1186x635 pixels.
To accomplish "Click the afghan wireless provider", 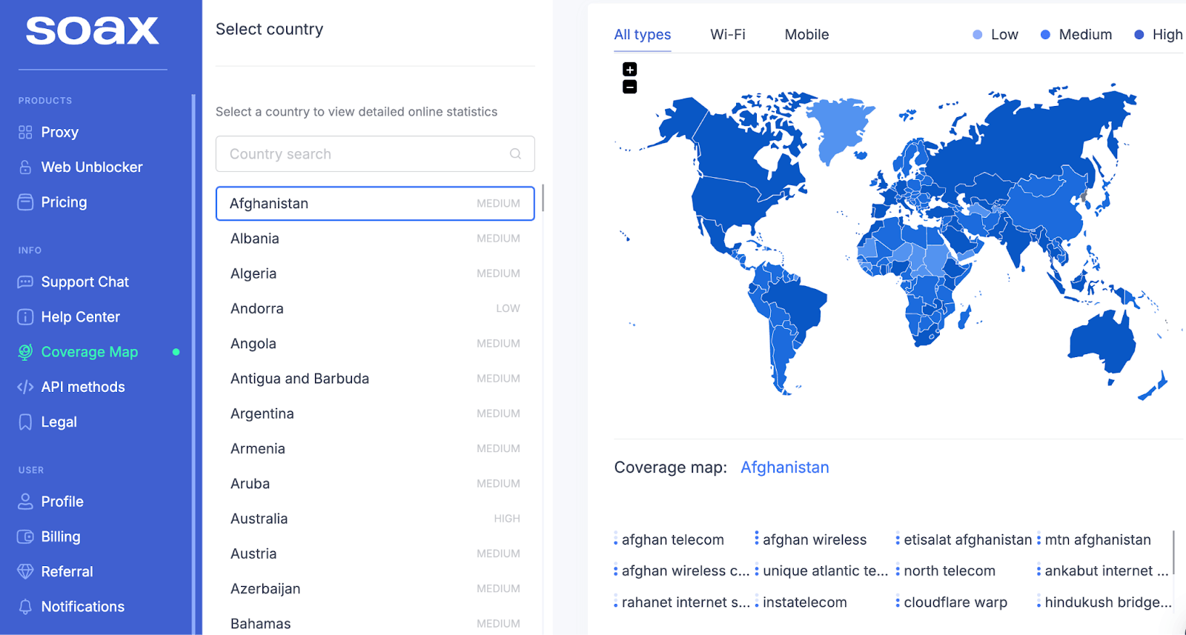I will pyautogui.click(x=814, y=540).
